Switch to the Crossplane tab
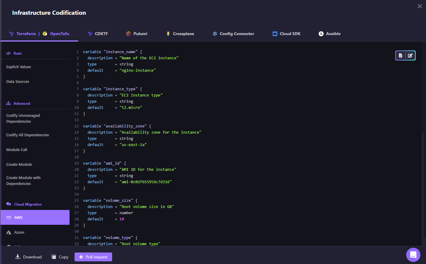Viewport: 426px width, 264px height. pyautogui.click(x=180, y=34)
